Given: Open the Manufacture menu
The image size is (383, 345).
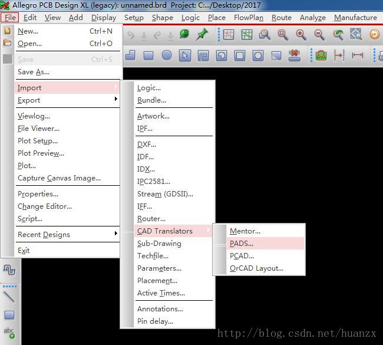Looking at the screenshot, I should 355,18.
